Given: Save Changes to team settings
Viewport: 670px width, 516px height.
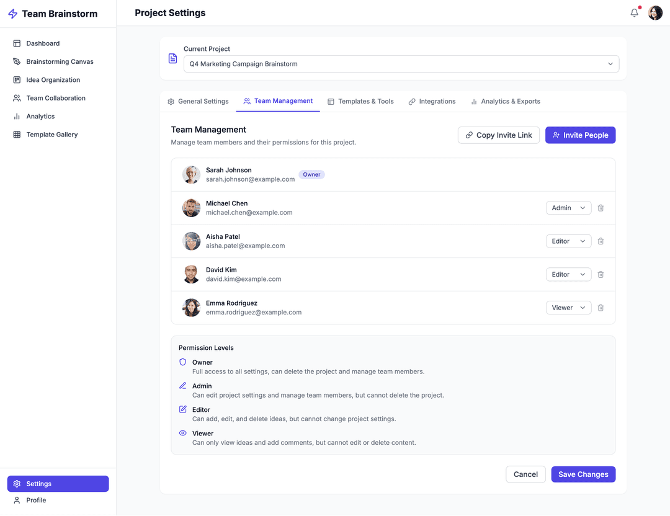Looking at the screenshot, I should click(583, 474).
